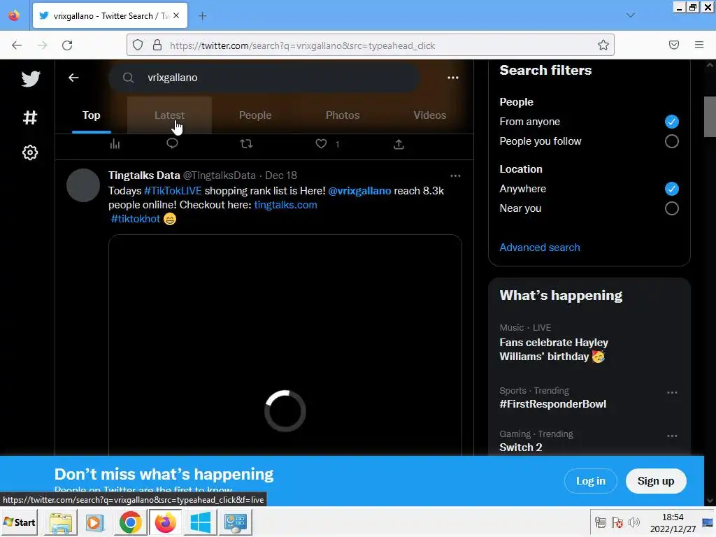Viewport: 716px width, 537px height.
Task: Switch to the Photos tab
Action: pyautogui.click(x=343, y=115)
